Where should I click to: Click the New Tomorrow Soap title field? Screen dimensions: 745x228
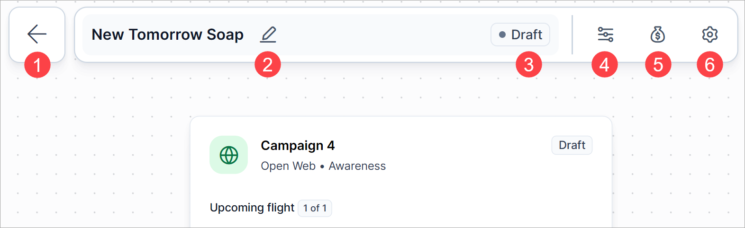[167, 35]
